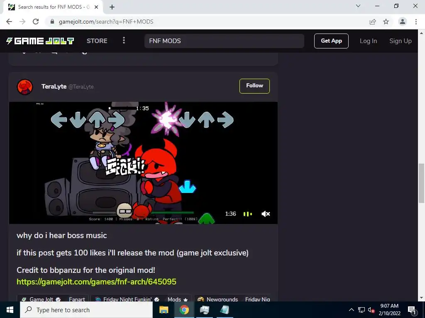Open TeraLyte's profile avatar
The height and width of the screenshot is (318, 425).
(25, 87)
